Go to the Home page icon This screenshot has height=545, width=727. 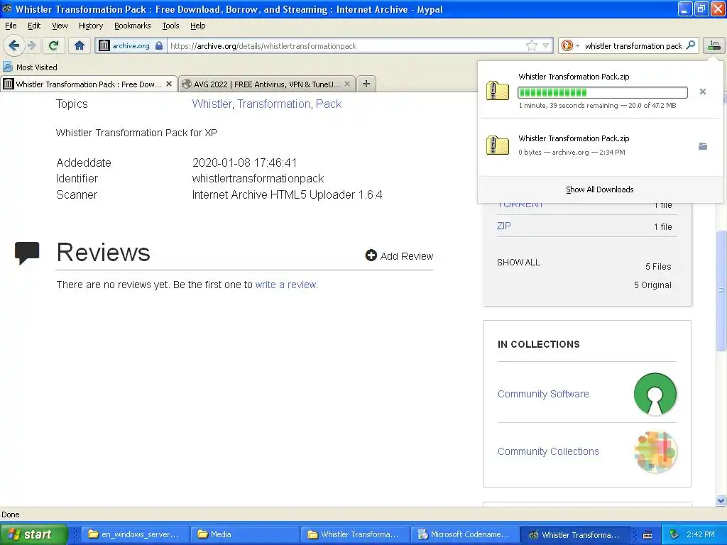80,45
